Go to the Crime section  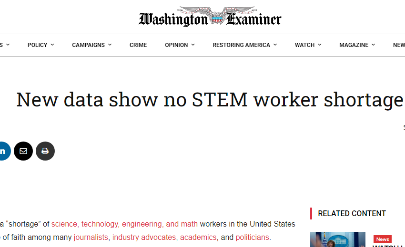[138, 45]
